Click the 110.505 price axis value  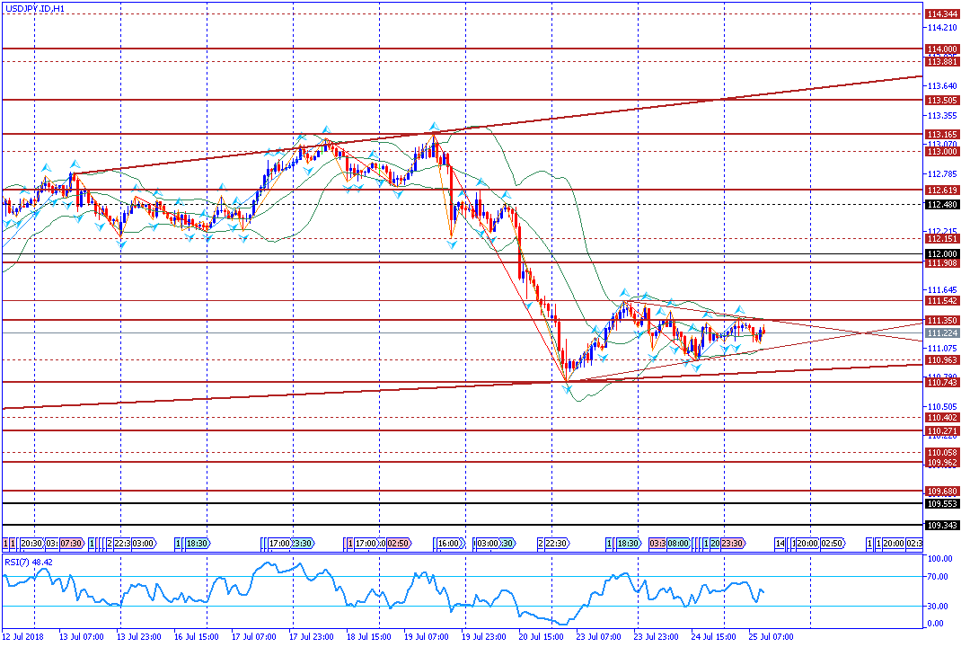[941, 407]
